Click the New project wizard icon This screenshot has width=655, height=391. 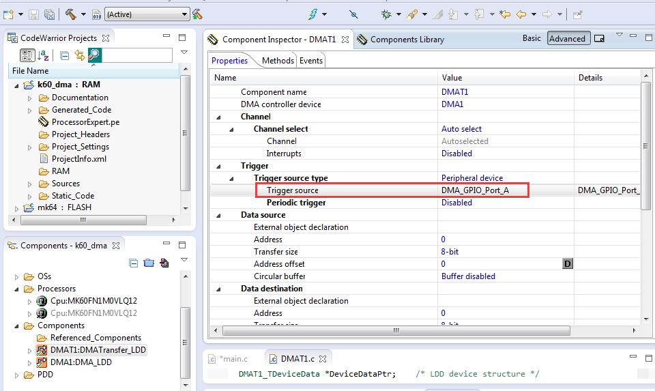[8, 14]
